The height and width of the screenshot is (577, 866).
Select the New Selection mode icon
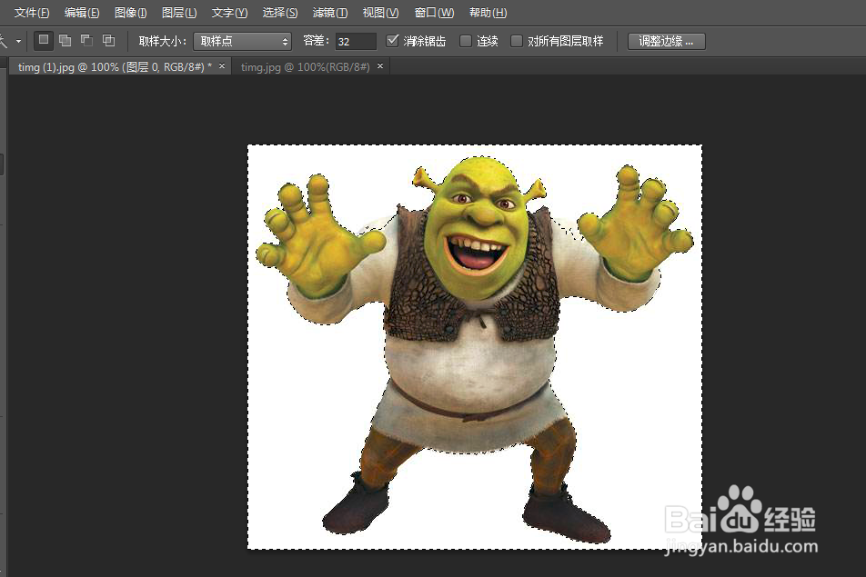44,40
